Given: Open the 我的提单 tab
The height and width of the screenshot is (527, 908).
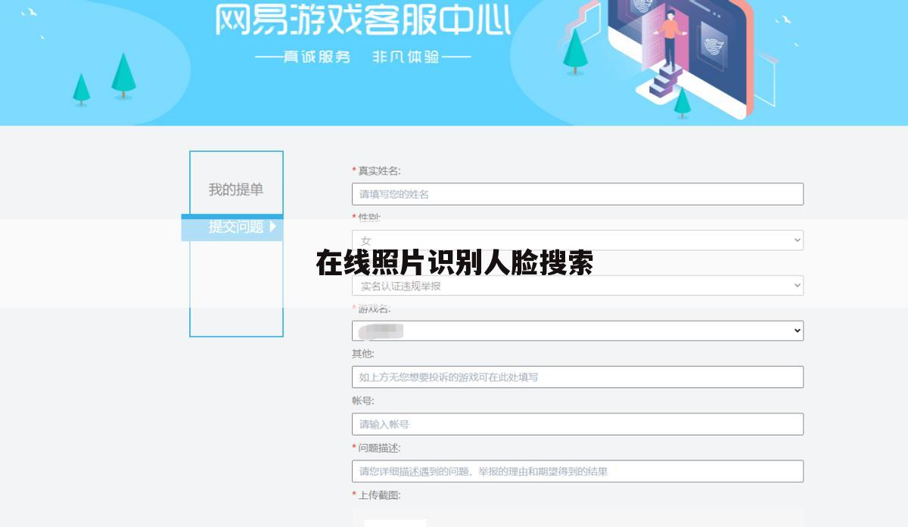Looking at the screenshot, I should tap(236, 190).
